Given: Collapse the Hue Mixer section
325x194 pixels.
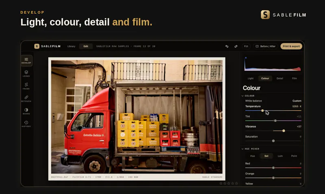Looking at the screenshot, I should click(x=243, y=149).
